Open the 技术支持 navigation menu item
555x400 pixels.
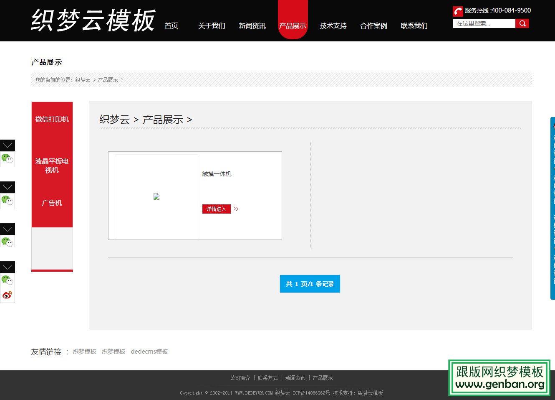click(x=333, y=26)
